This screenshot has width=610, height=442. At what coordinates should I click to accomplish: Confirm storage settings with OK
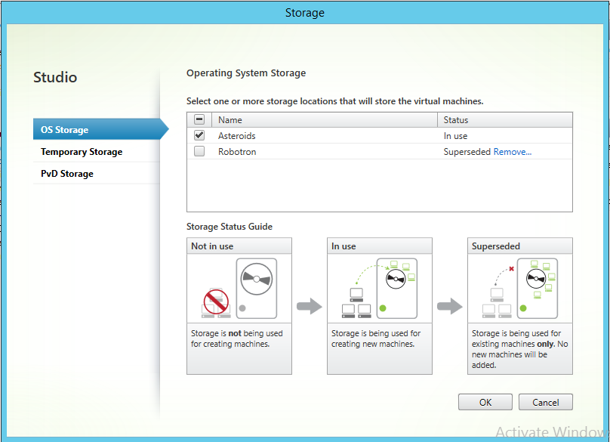pyautogui.click(x=485, y=401)
